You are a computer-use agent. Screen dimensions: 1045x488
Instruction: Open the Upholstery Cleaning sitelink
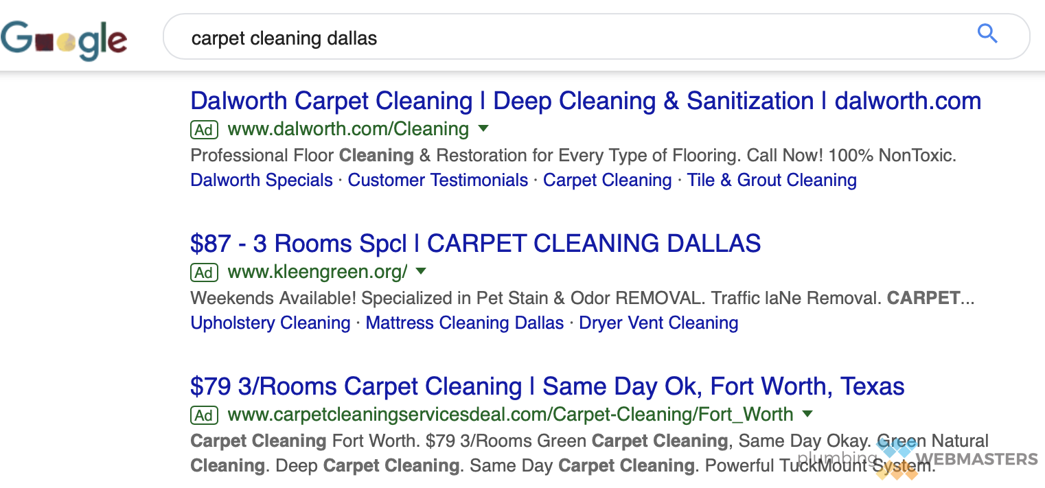point(271,323)
